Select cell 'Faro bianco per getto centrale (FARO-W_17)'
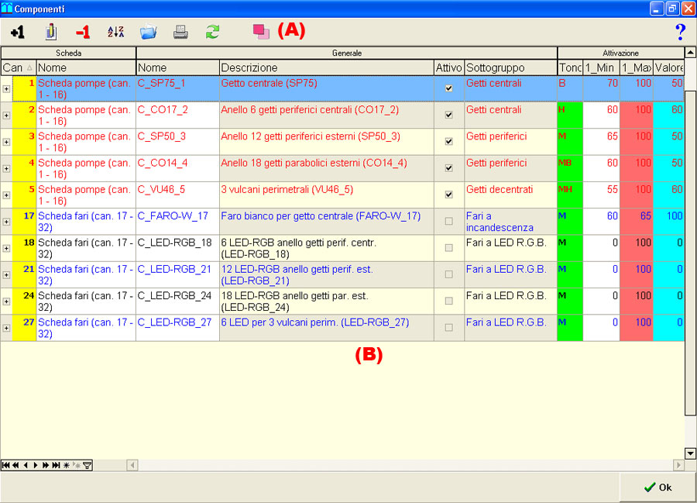Viewport: 697px width, 503px height. (x=326, y=222)
